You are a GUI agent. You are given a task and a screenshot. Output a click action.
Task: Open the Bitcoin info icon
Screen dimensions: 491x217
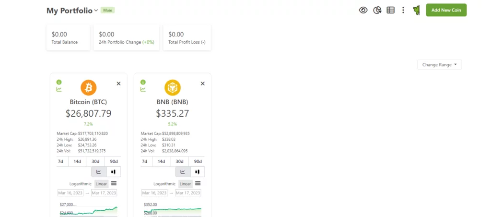pyautogui.click(x=59, y=82)
